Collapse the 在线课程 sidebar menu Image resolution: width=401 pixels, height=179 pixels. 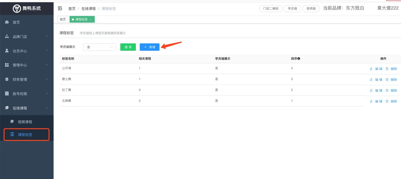point(27,108)
